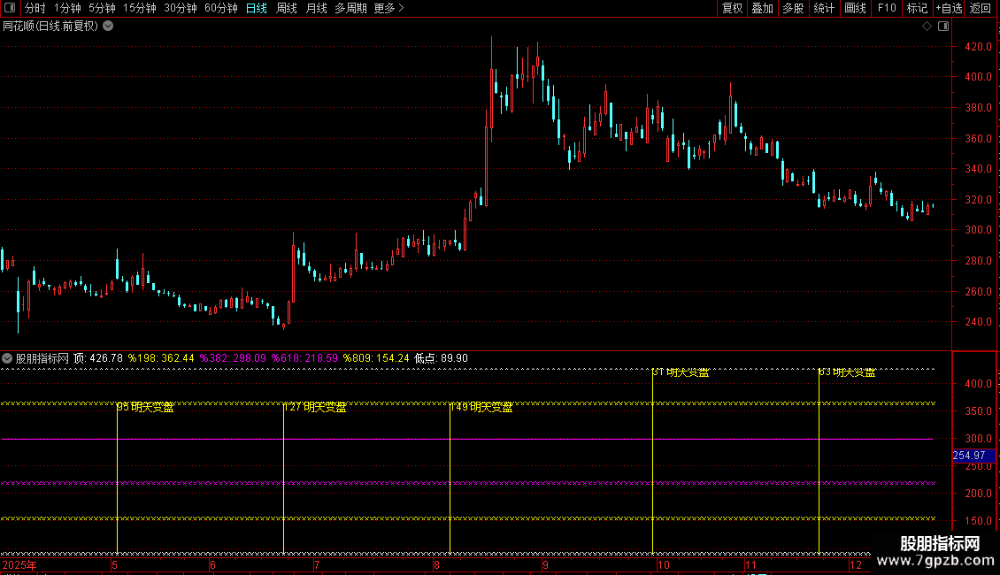This screenshot has width=1000, height=575.
Task: Click the 127 明天变盘 timeline marker
Action: [315, 407]
